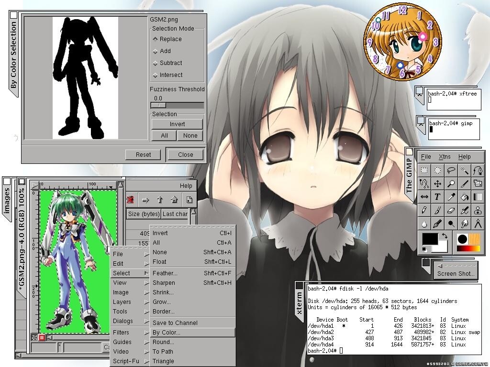
Task: Click the Close button in By Color Selection
Action: pyautogui.click(x=185, y=155)
